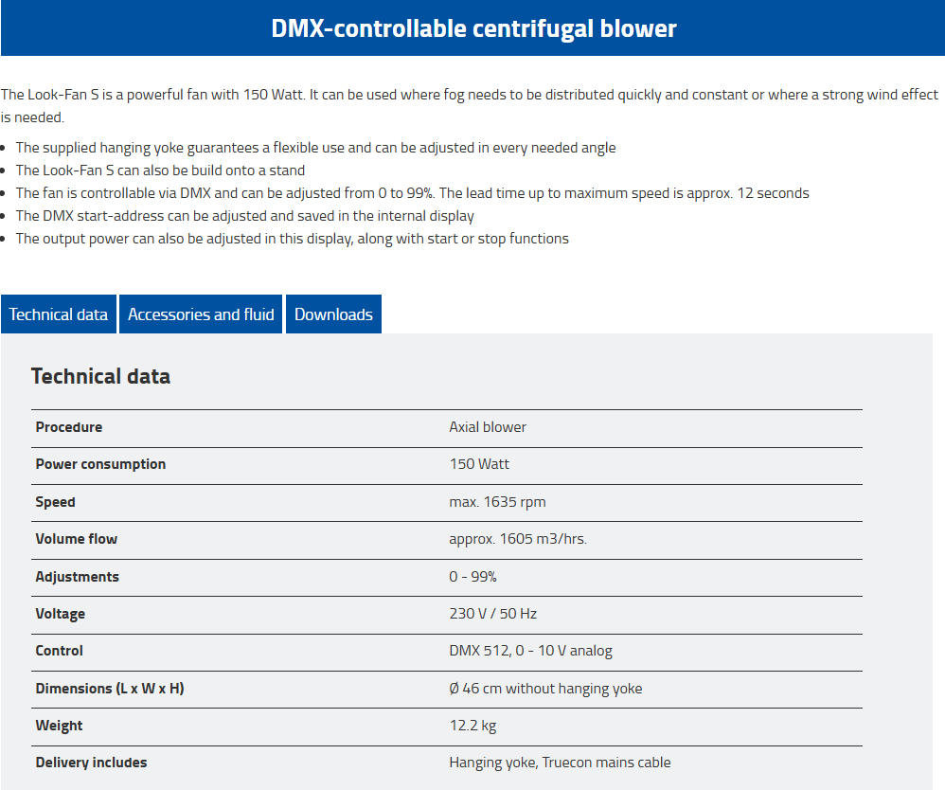Click intro paragraph about Look-Fan S 150 Watt

click(470, 105)
